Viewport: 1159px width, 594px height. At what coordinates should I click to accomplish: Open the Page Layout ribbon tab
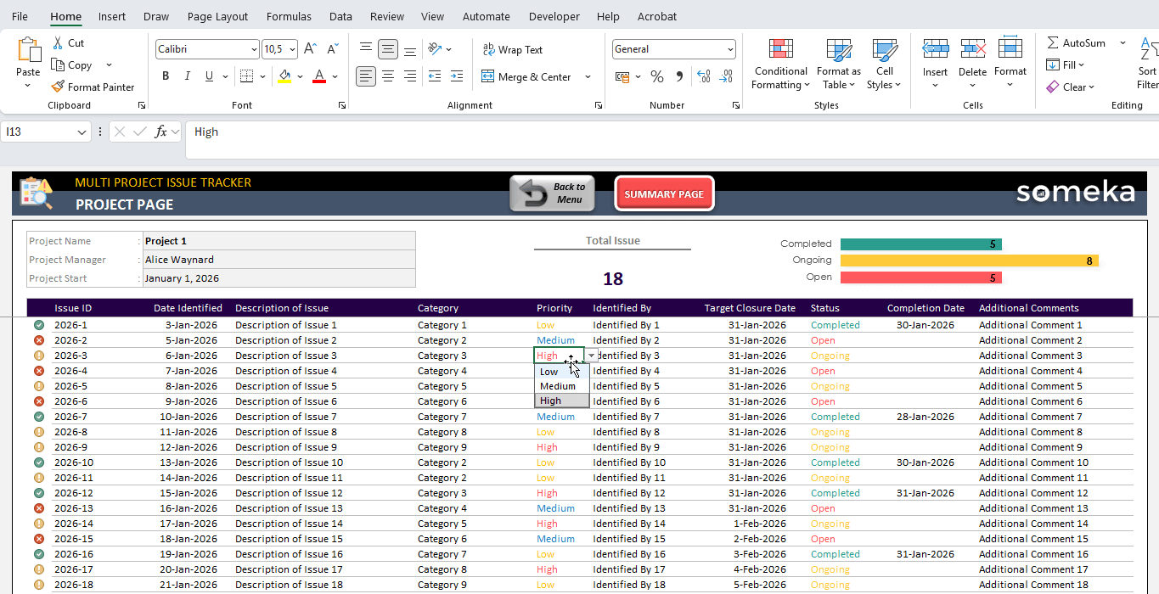(217, 16)
